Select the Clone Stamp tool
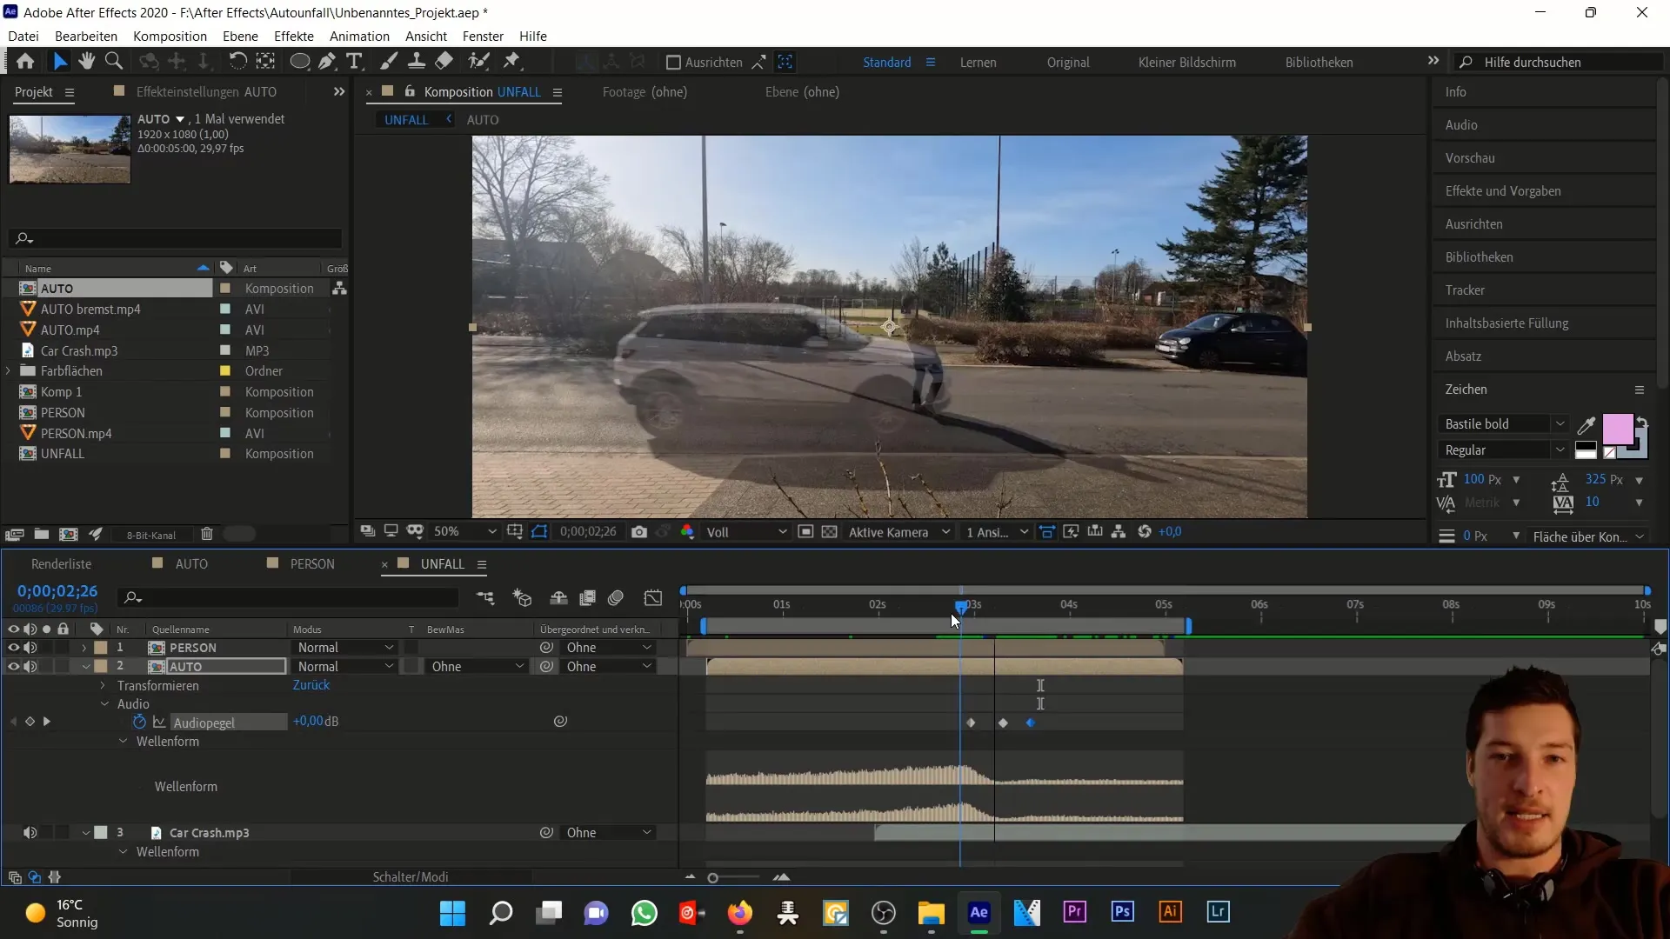Viewport: 1670px width, 939px height. (x=417, y=62)
